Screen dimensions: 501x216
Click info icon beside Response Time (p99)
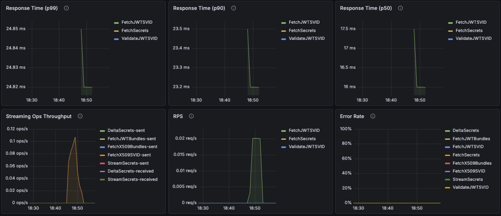[x=66, y=8]
